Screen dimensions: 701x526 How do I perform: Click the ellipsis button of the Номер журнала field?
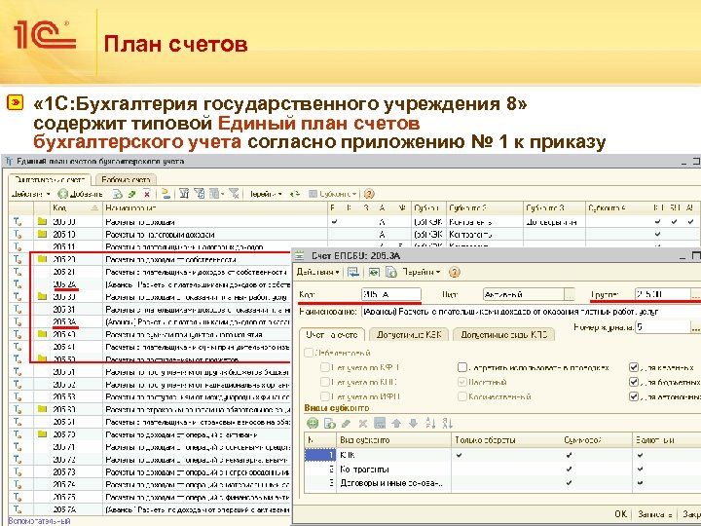pos(695,327)
